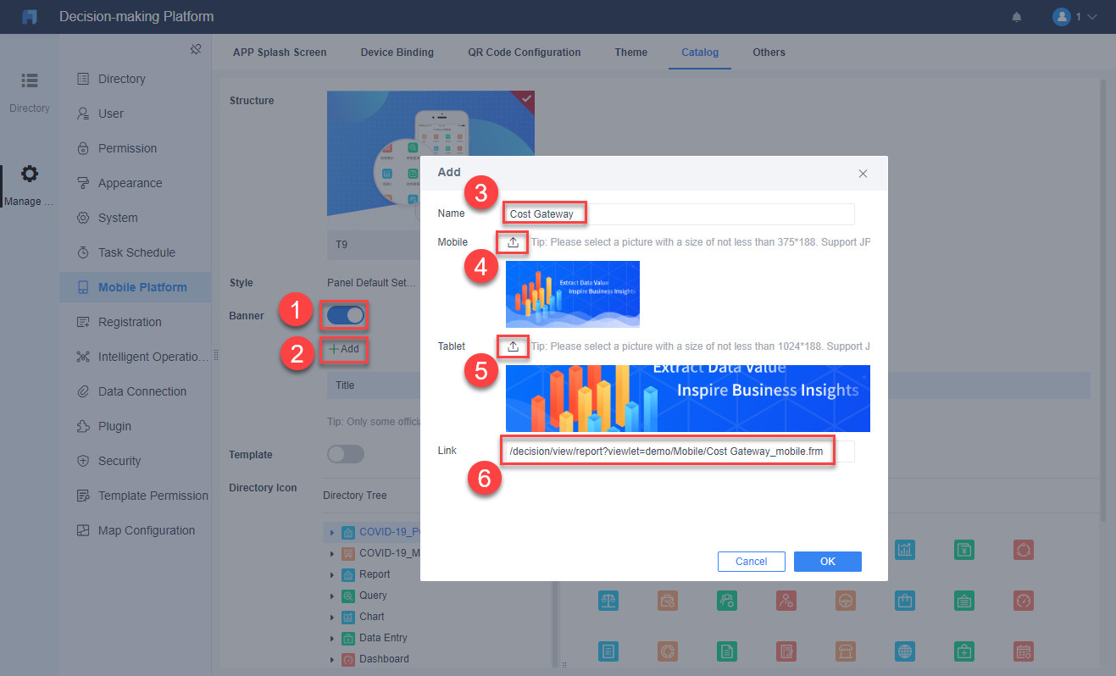Click the notification bell icon
Image resolution: width=1116 pixels, height=676 pixels.
(1017, 17)
